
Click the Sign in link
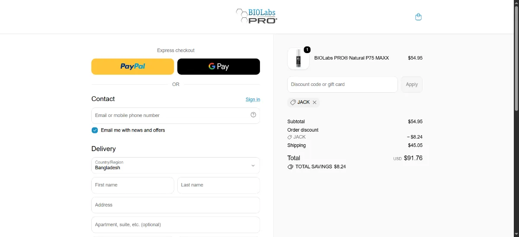tap(253, 99)
